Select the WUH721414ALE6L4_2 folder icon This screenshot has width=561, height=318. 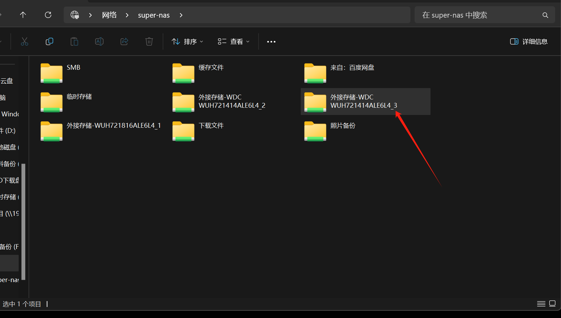183,102
